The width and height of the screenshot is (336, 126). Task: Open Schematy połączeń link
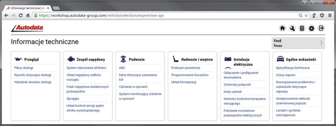click(x=237, y=85)
